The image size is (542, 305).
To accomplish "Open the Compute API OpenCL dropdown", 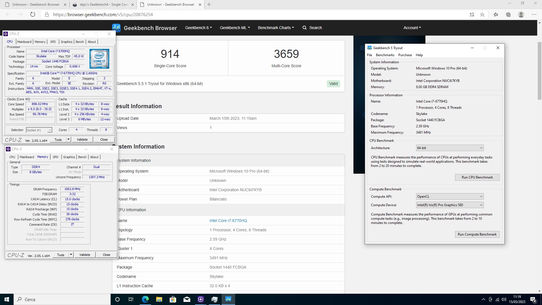I will (x=450, y=197).
